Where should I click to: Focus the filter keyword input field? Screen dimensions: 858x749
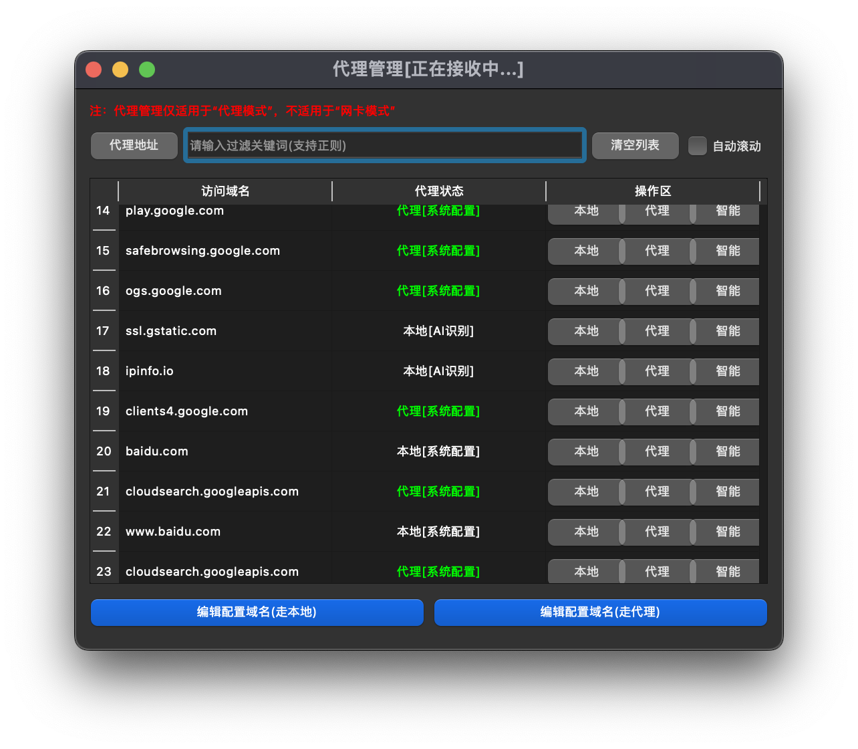384,145
